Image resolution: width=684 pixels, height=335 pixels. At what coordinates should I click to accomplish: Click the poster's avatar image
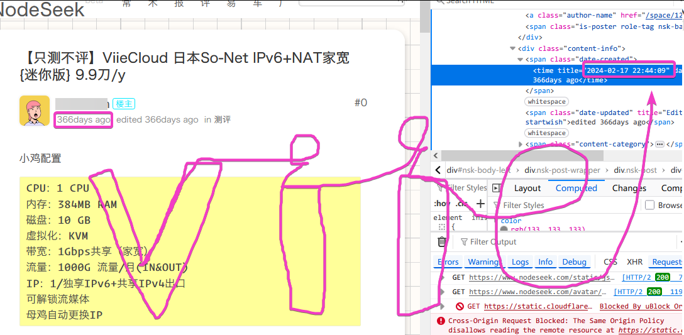click(x=35, y=111)
